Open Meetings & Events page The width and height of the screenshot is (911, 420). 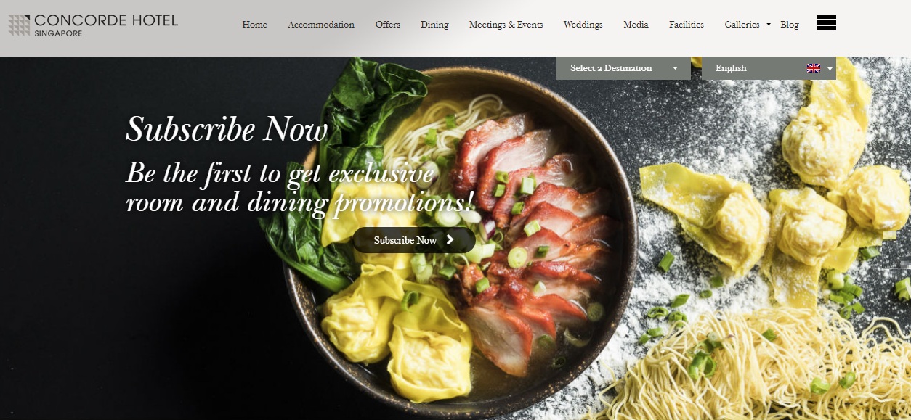click(x=506, y=25)
